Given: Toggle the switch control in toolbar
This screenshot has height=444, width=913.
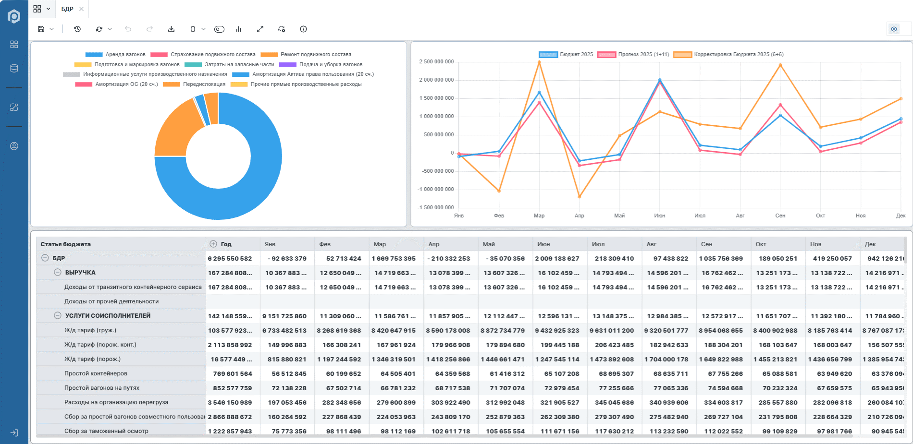Looking at the screenshot, I should tap(219, 29).
